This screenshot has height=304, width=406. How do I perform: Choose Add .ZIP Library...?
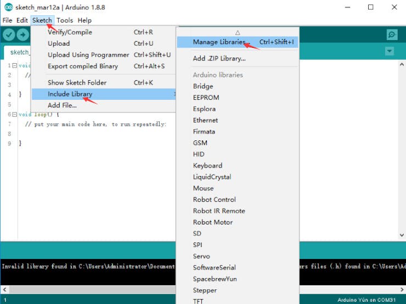(x=238, y=59)
